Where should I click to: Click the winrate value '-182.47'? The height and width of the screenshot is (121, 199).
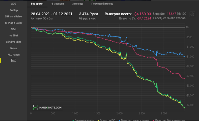pyautogui.click(x=171, y=14)
